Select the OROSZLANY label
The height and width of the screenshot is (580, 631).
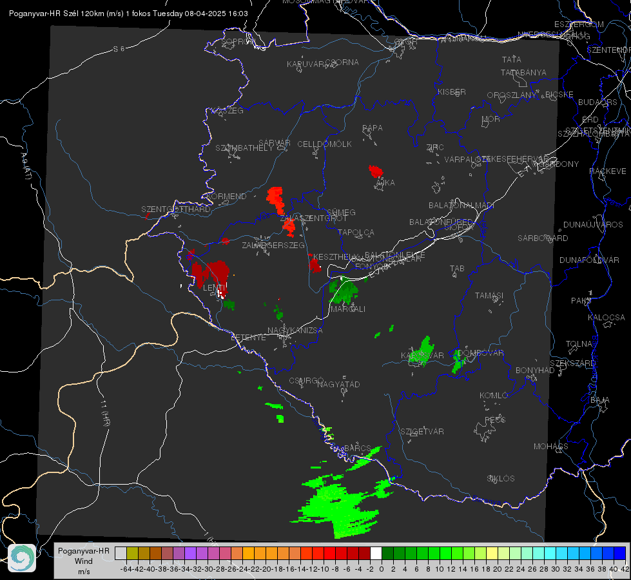pos(512,95)
